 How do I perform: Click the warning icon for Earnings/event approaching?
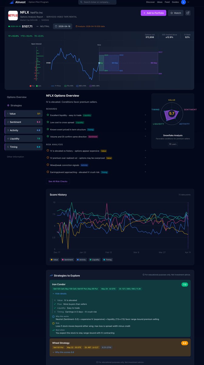pos(48,172)
